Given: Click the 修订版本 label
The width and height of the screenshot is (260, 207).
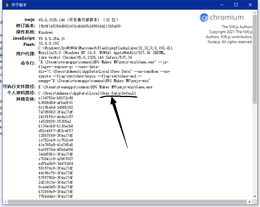Looking at the screenshot, I should (x=26, y=26).
